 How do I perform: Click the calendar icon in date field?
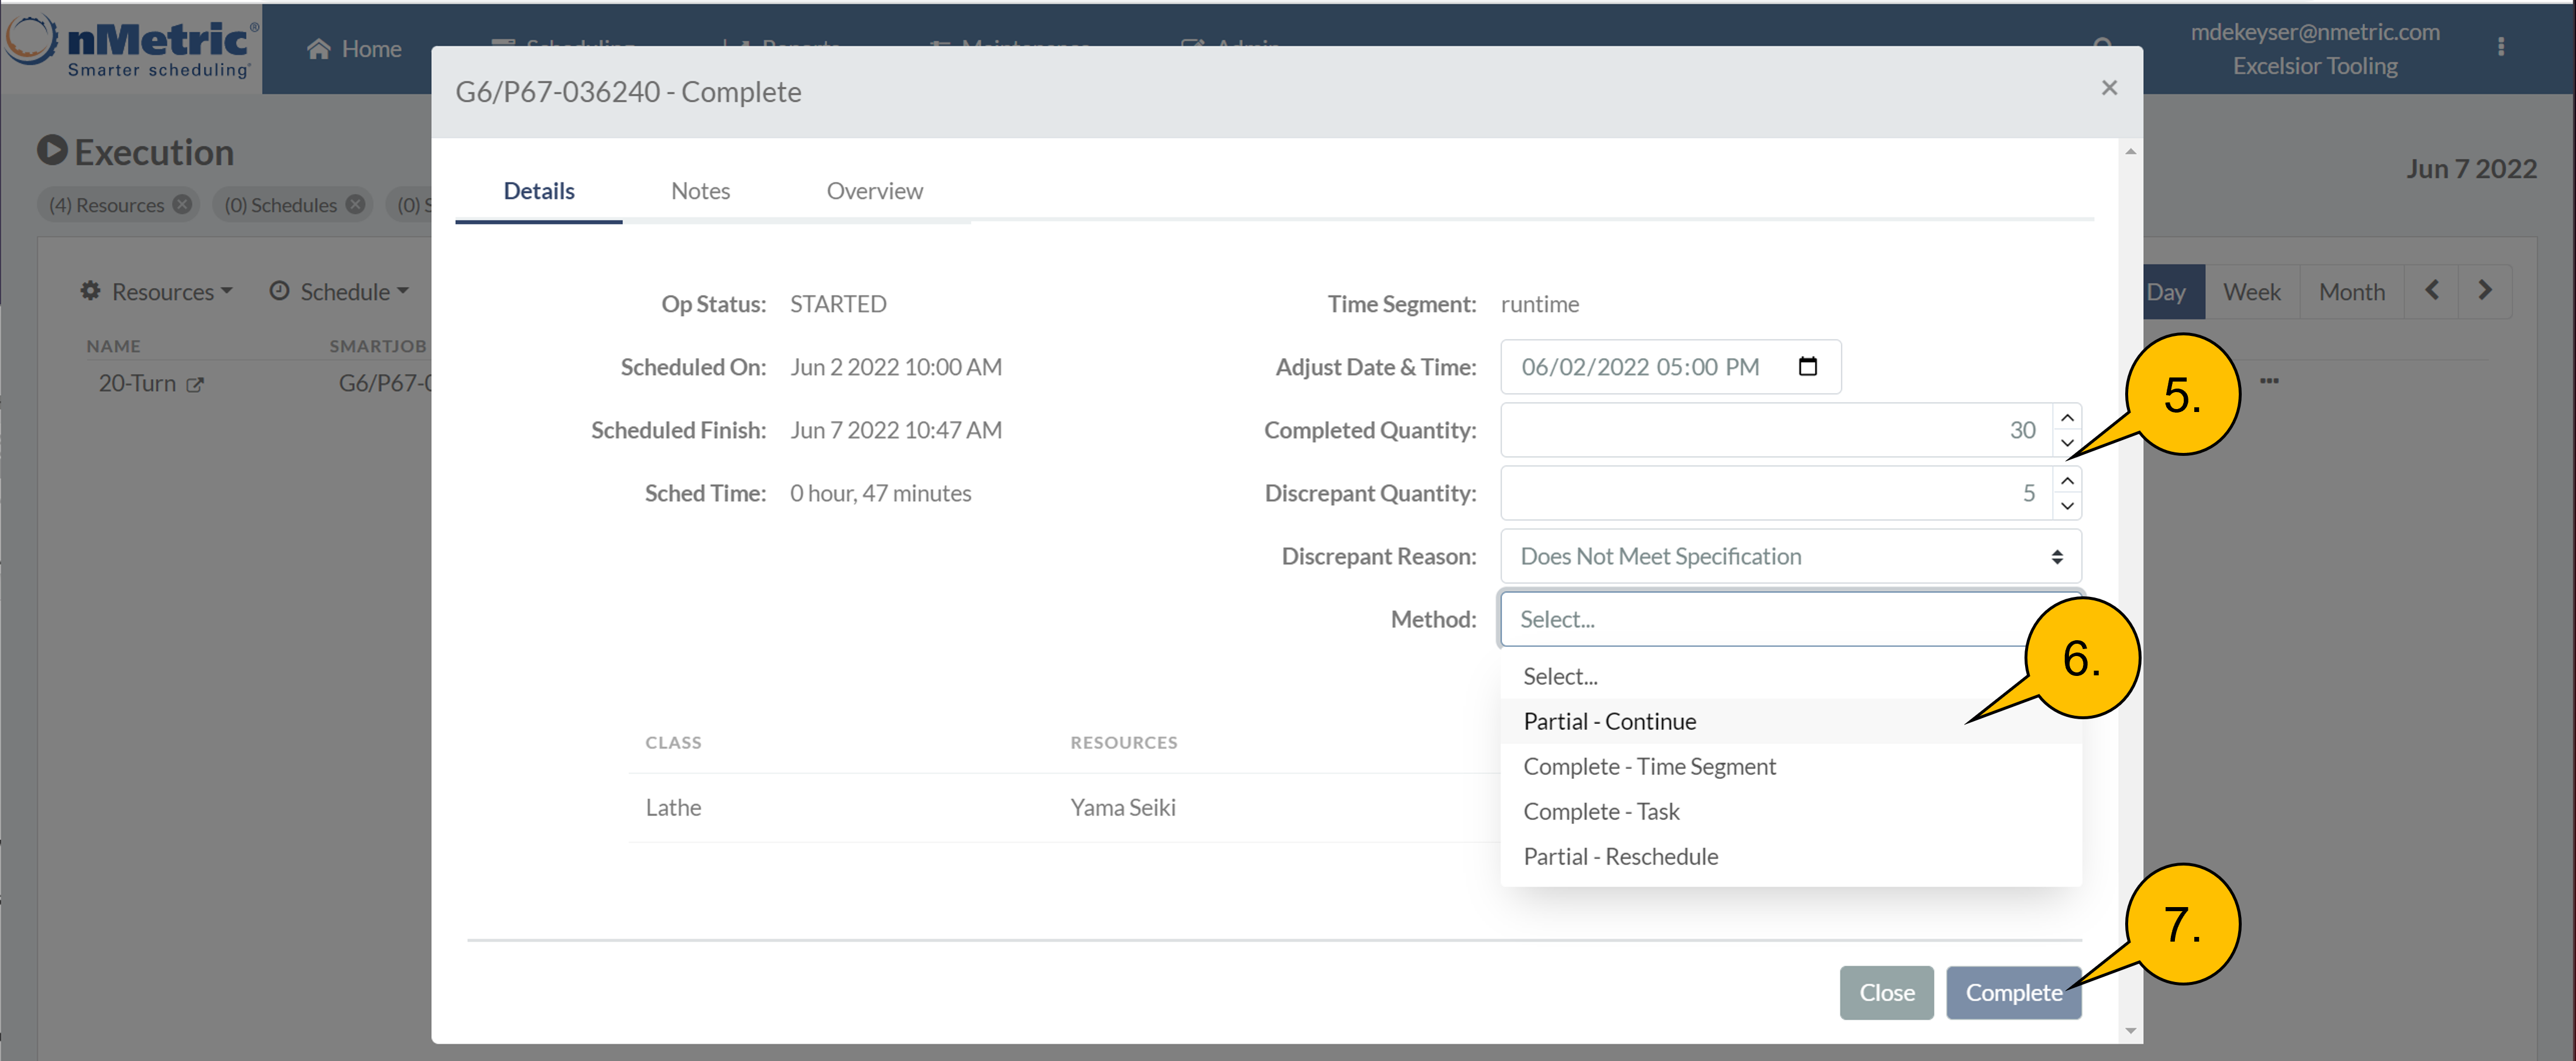[x=1807, y=366]
